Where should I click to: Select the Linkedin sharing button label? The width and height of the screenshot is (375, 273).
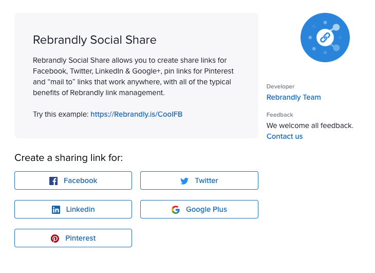(80, 209)
